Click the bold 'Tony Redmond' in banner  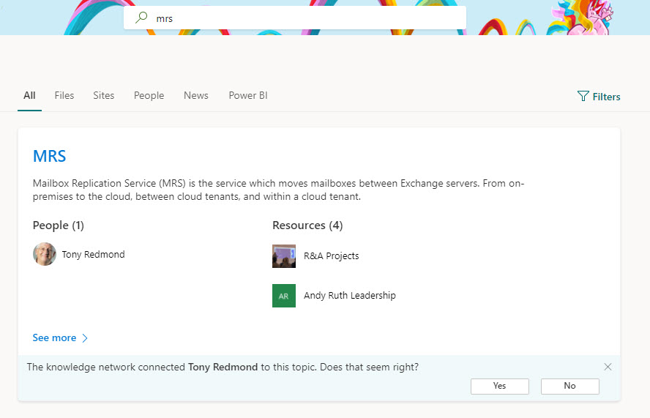click(x=223, y=367)
